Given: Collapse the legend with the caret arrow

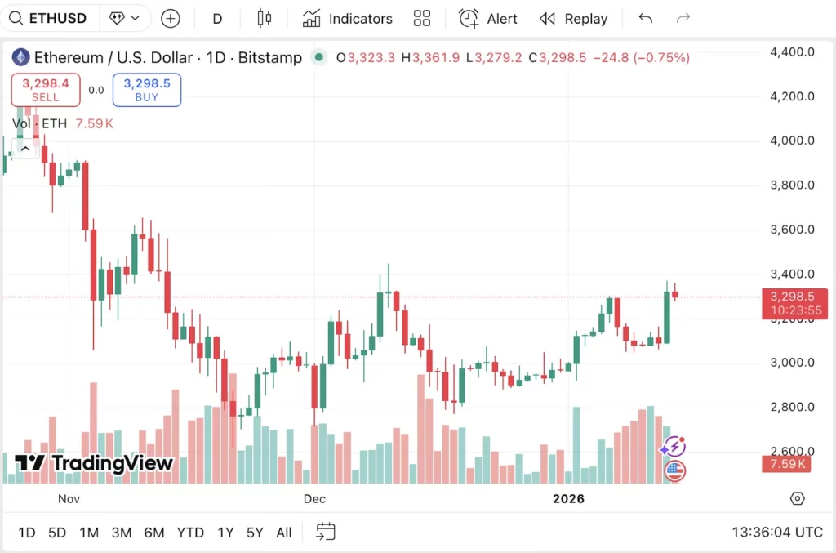Looking at the screenshot, I should 25,149.
